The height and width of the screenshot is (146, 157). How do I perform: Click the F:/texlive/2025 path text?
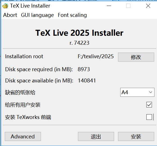[96, 56]
